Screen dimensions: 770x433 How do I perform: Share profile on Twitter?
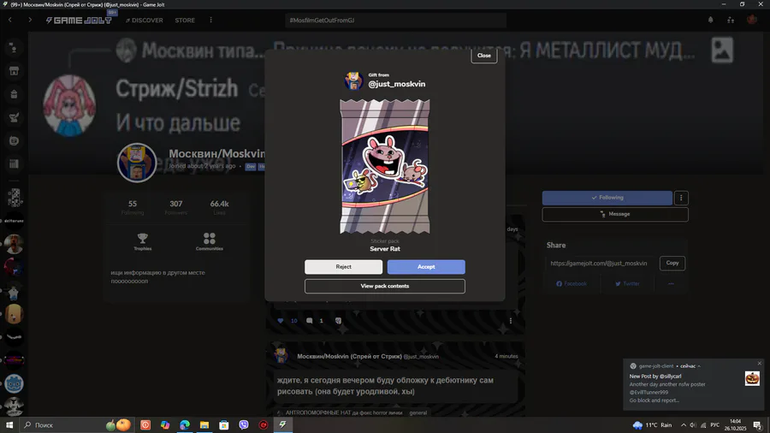627,284
